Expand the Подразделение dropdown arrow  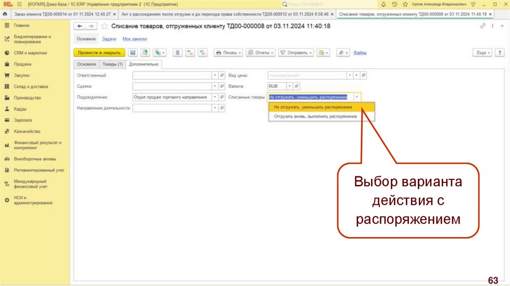pos(215,97)
